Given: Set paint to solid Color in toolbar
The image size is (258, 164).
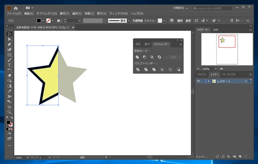Looking at the screenshot, I should (7, 129).
